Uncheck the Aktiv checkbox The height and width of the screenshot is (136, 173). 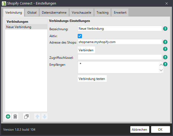[x=80, y=36]
